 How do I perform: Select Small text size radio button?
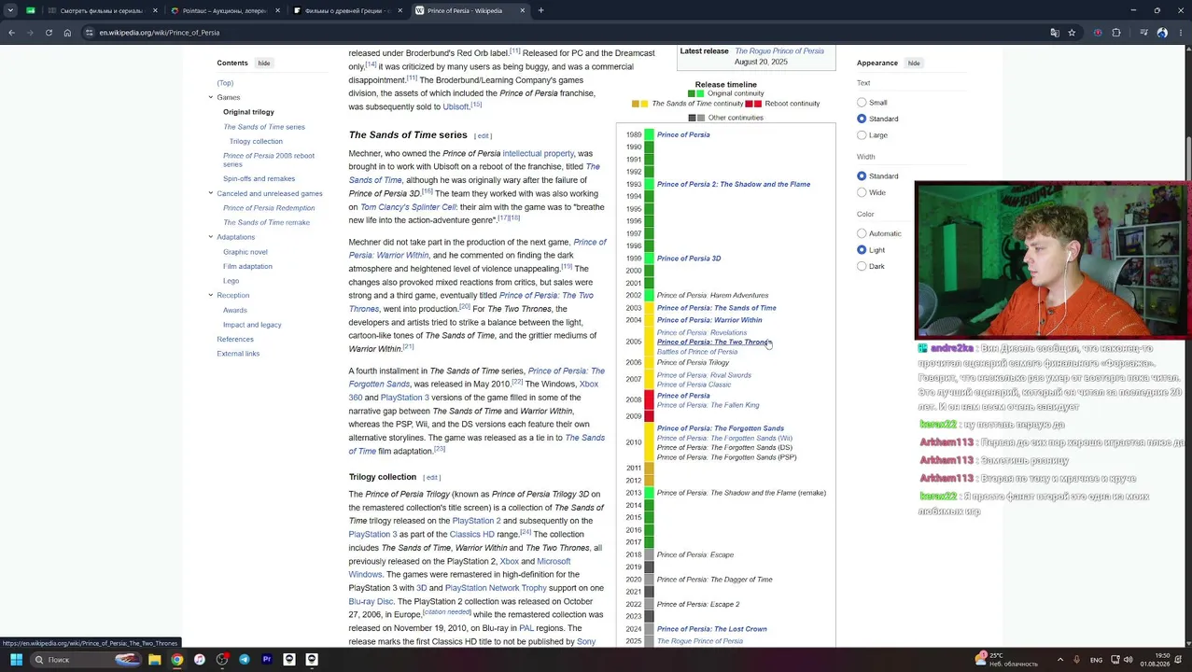[862, 103]
